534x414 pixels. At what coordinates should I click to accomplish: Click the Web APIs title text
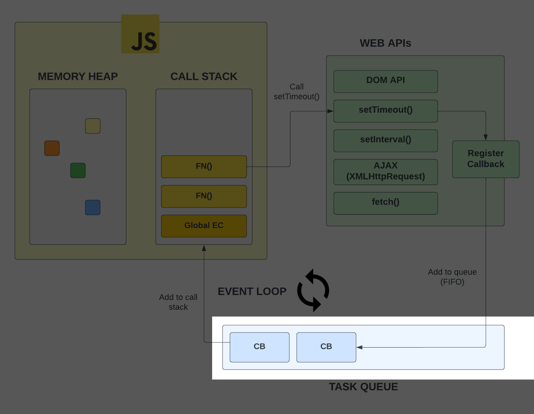pos(385,43)
